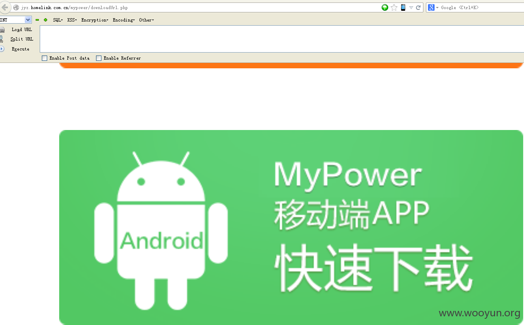Click the Split URL scissors icon
Screen dimensions: 524x325
2,39
